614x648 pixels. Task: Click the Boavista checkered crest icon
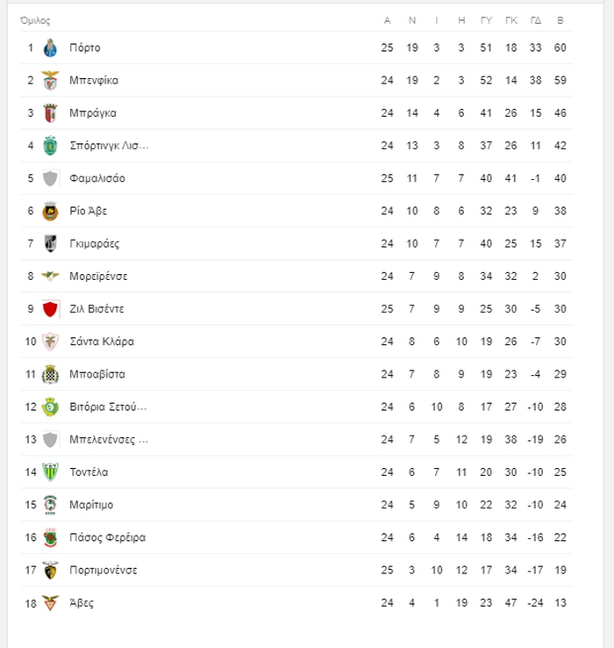click(x=50, y=374)
